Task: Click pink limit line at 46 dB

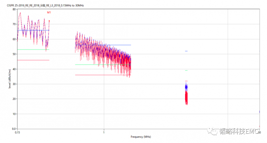Action: [33, 60]
